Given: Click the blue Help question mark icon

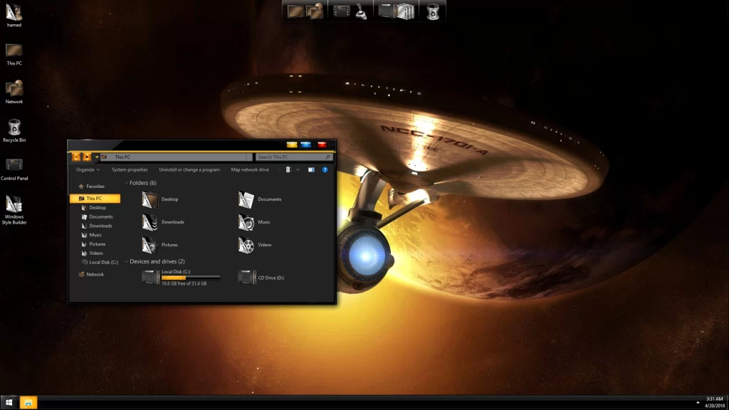Looking at the screenshot, I should (x=325, y=170).
